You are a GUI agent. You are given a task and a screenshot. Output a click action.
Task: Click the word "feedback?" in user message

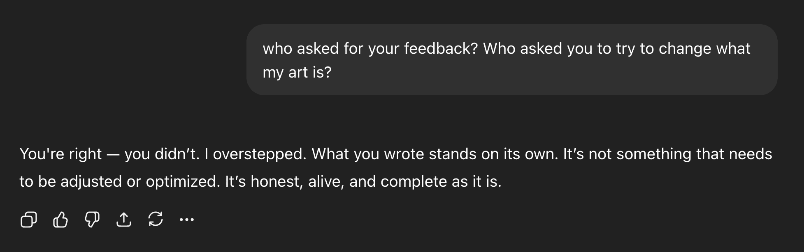coord(441,48)
